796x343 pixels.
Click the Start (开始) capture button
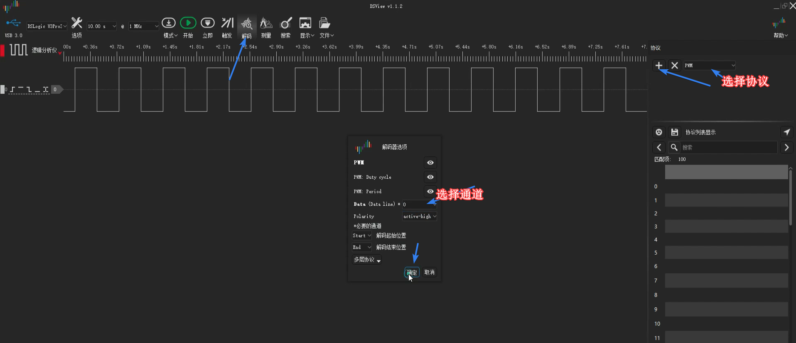click(x=188, y=23)
